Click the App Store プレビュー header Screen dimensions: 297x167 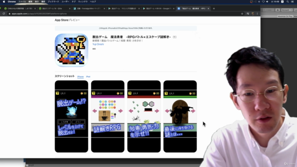coord(67,20)
